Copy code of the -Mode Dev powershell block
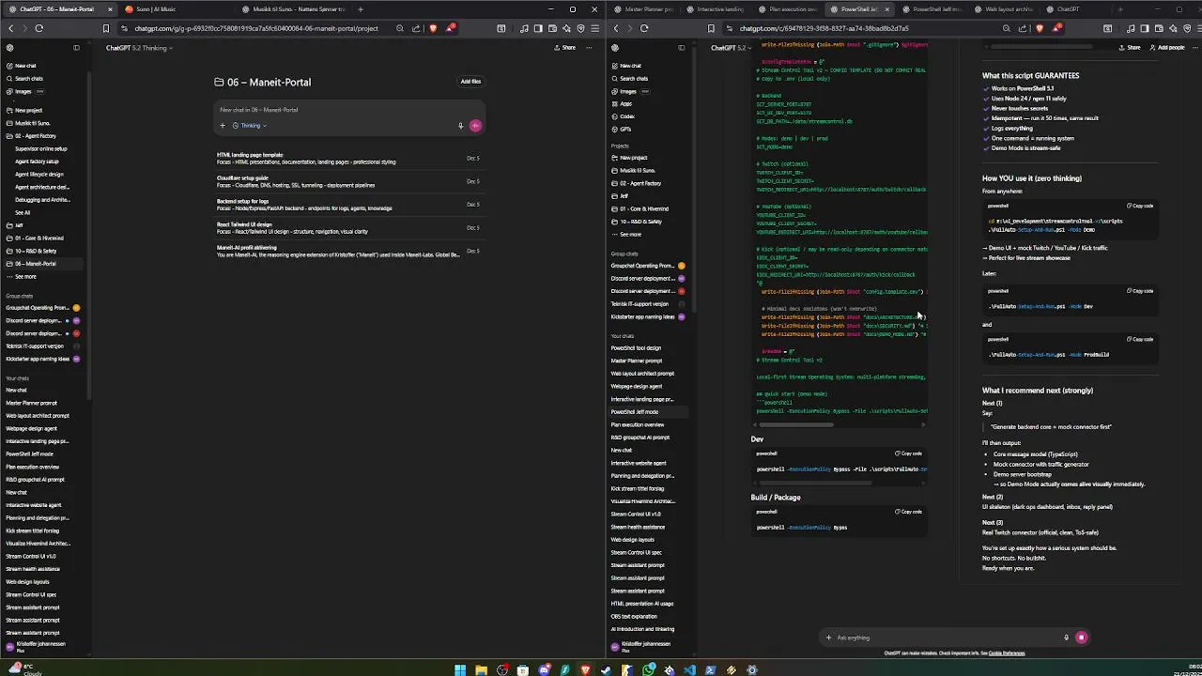Image resolution: width=1202 pixels, height=676 pixels. 1140,291
